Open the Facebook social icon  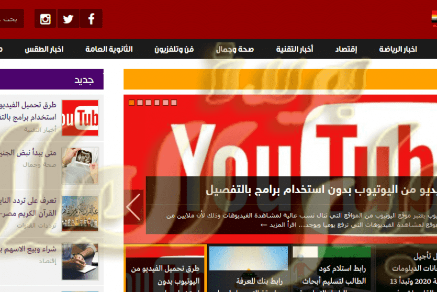click(91, 18)
